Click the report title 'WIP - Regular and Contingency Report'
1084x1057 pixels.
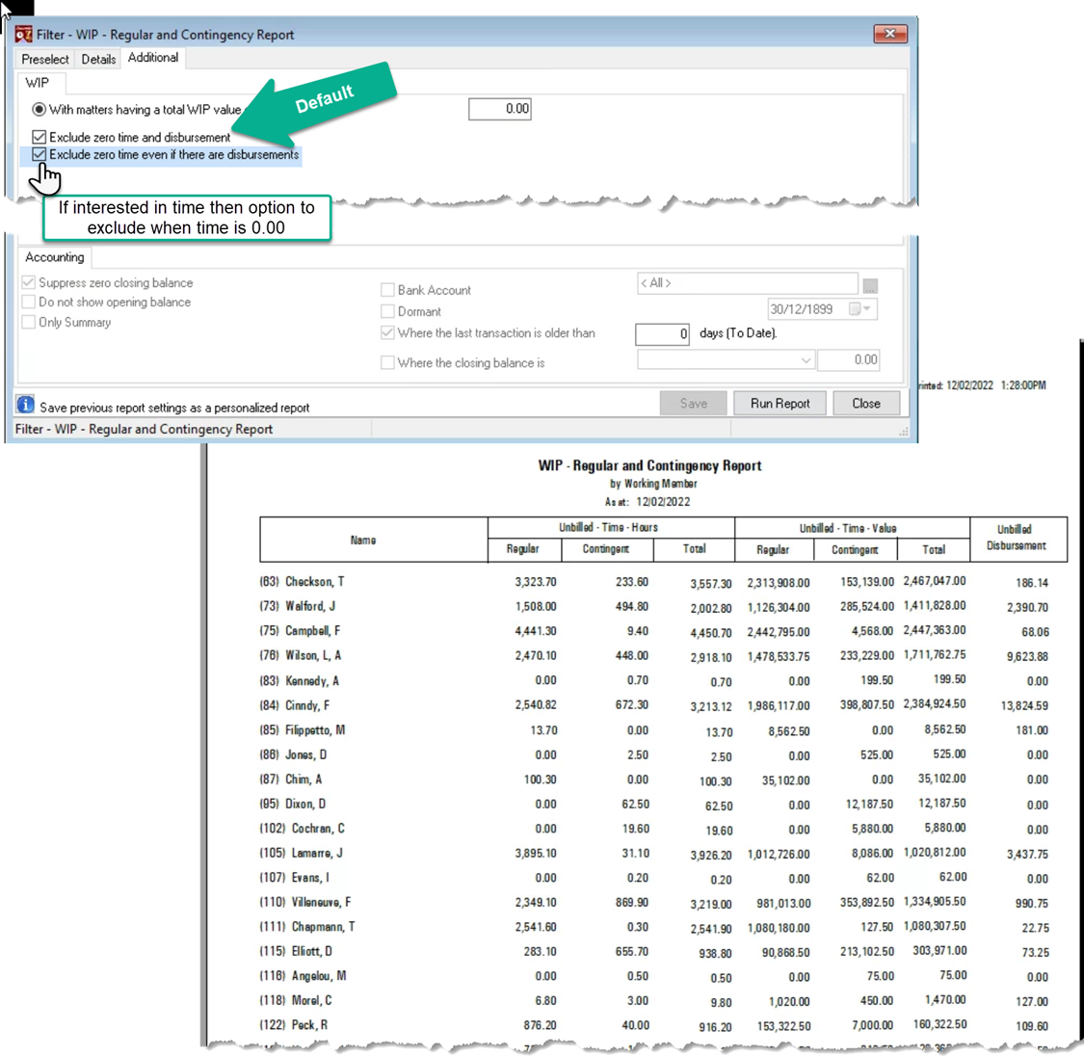point(649,466)
